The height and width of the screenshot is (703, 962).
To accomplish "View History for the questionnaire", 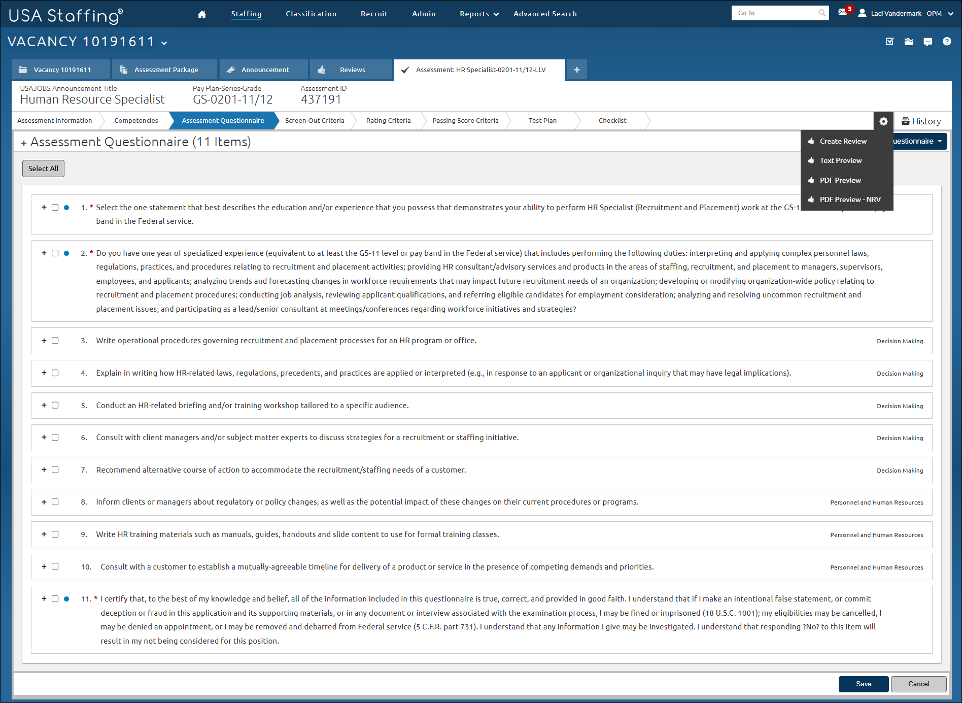I will coord(921,121).
